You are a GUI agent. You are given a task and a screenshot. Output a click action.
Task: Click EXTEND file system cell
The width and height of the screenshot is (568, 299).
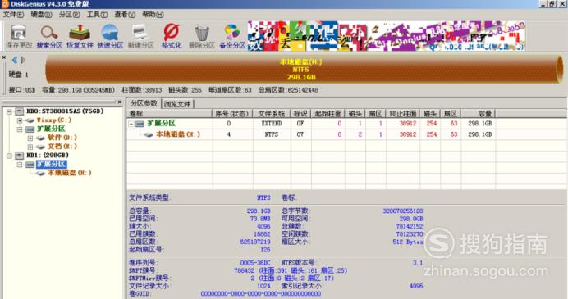(272, 124)
